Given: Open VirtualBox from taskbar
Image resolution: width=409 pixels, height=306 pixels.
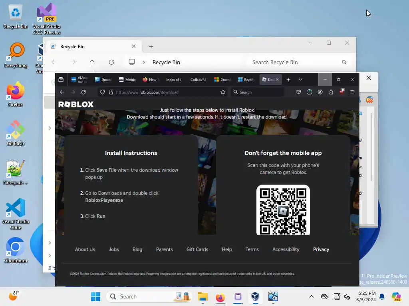Looking at the screenshot, I should [x=255, y=296].
